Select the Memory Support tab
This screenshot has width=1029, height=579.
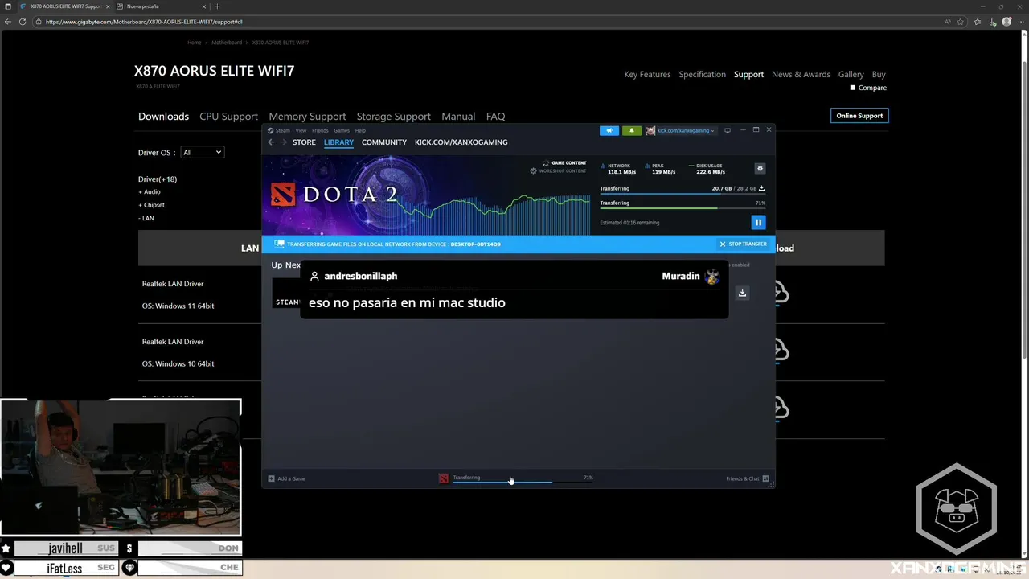307,117
